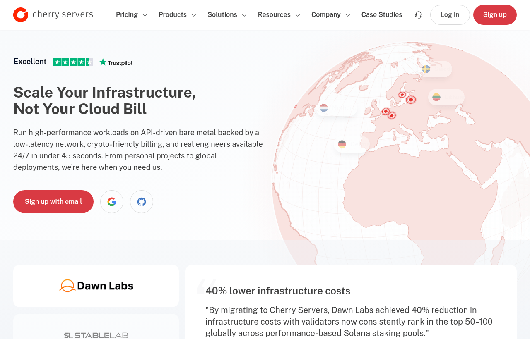Go to Case Studies
The image size is (530, 339).
(382, 15)
